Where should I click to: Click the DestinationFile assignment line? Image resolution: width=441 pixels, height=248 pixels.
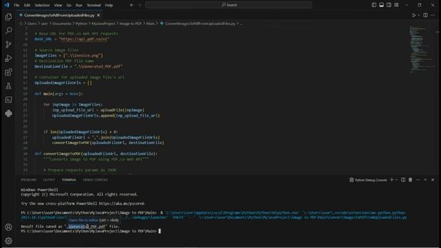[x=79, y=66]
